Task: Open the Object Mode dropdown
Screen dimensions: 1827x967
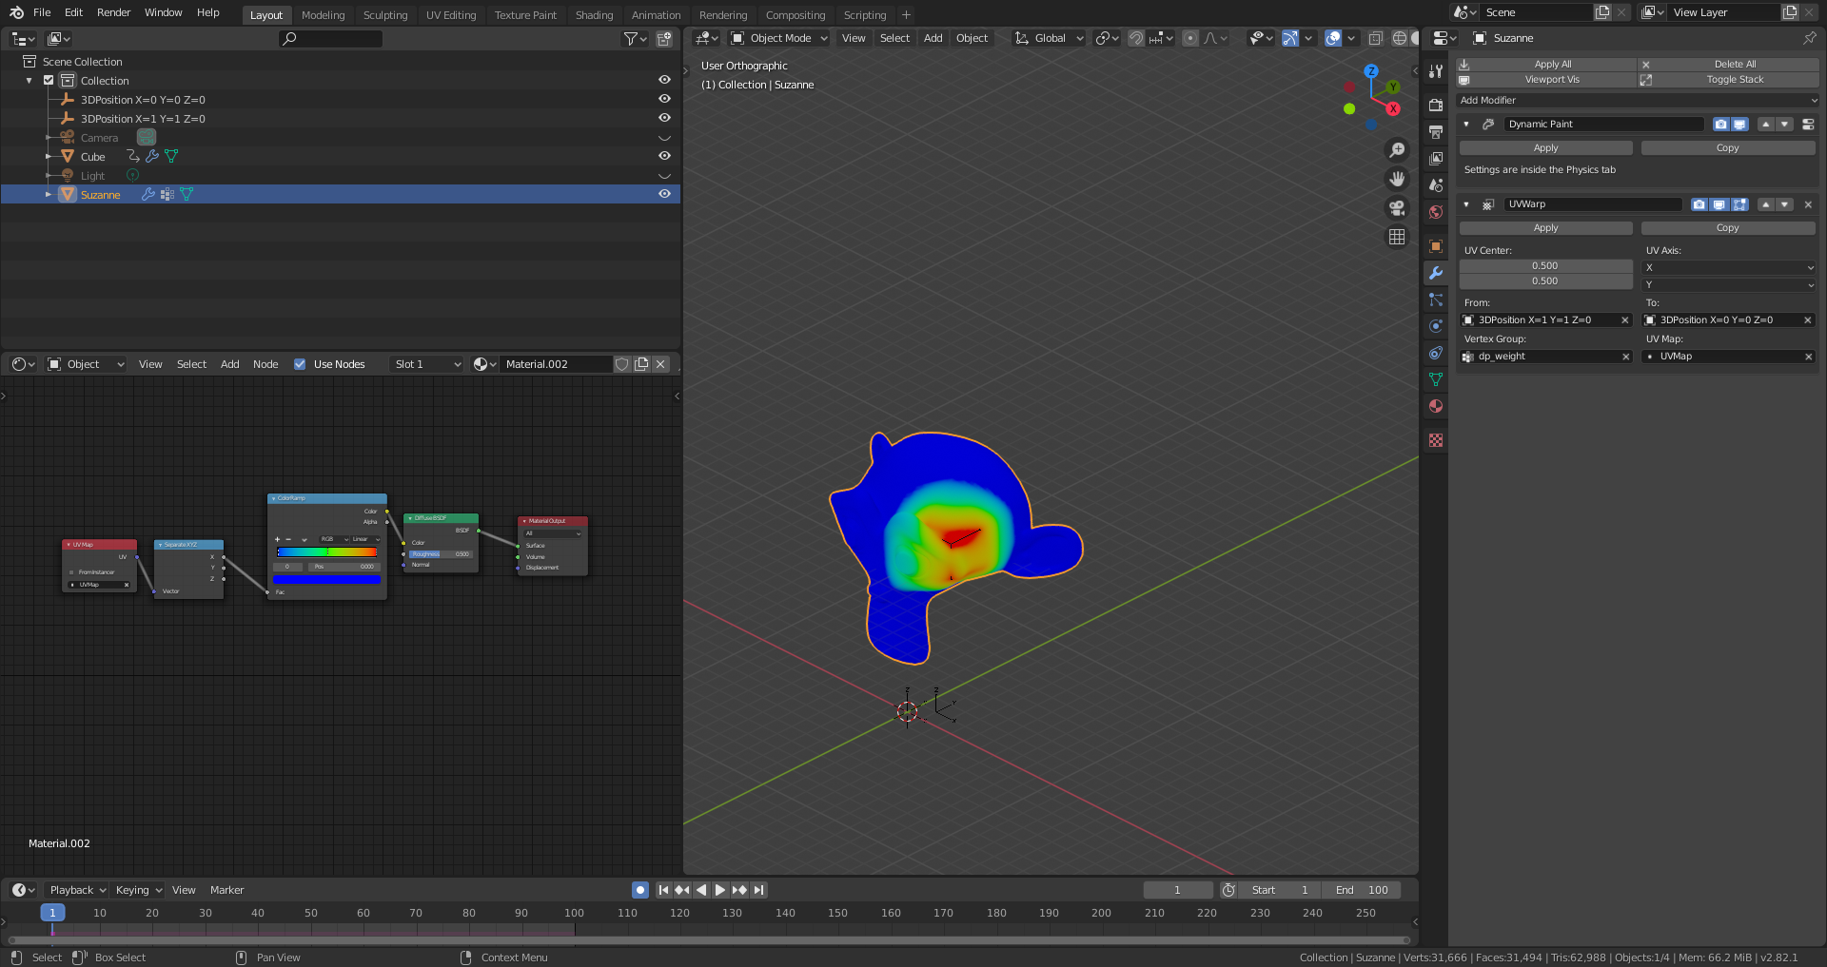Action: 779,38
